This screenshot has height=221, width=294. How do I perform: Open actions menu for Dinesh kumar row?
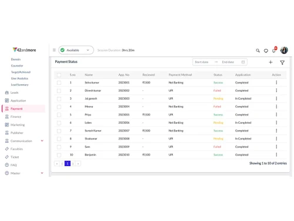276,90
